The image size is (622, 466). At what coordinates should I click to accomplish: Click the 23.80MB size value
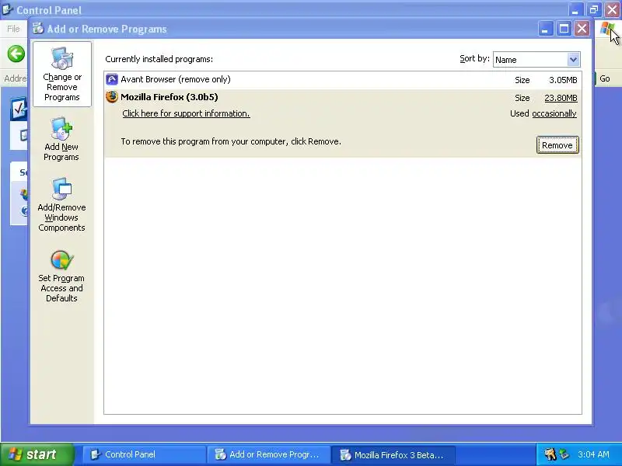pos(561,98)
